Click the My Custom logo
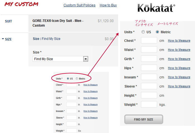Screen dimensions: 195x133 click(x=21, y=4)
